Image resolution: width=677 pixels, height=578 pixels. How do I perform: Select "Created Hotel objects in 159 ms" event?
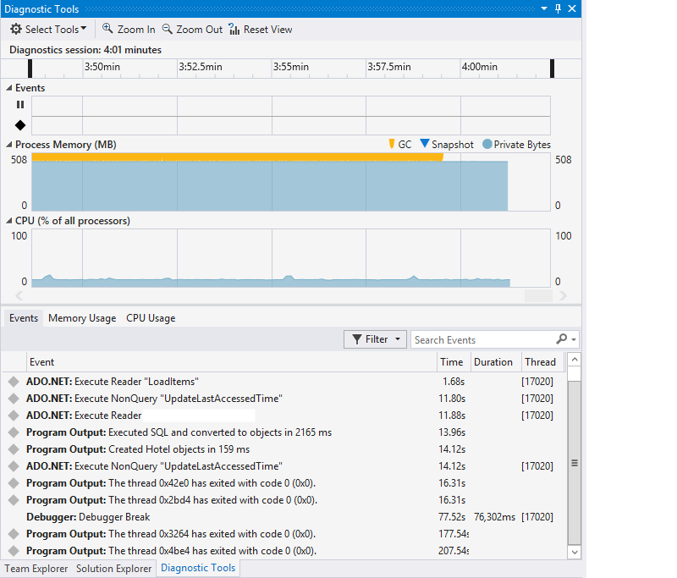coord(283,449)
